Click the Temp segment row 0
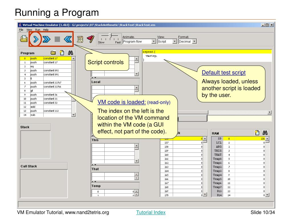Viewport: 292px width, 219px height. (113, 192)
